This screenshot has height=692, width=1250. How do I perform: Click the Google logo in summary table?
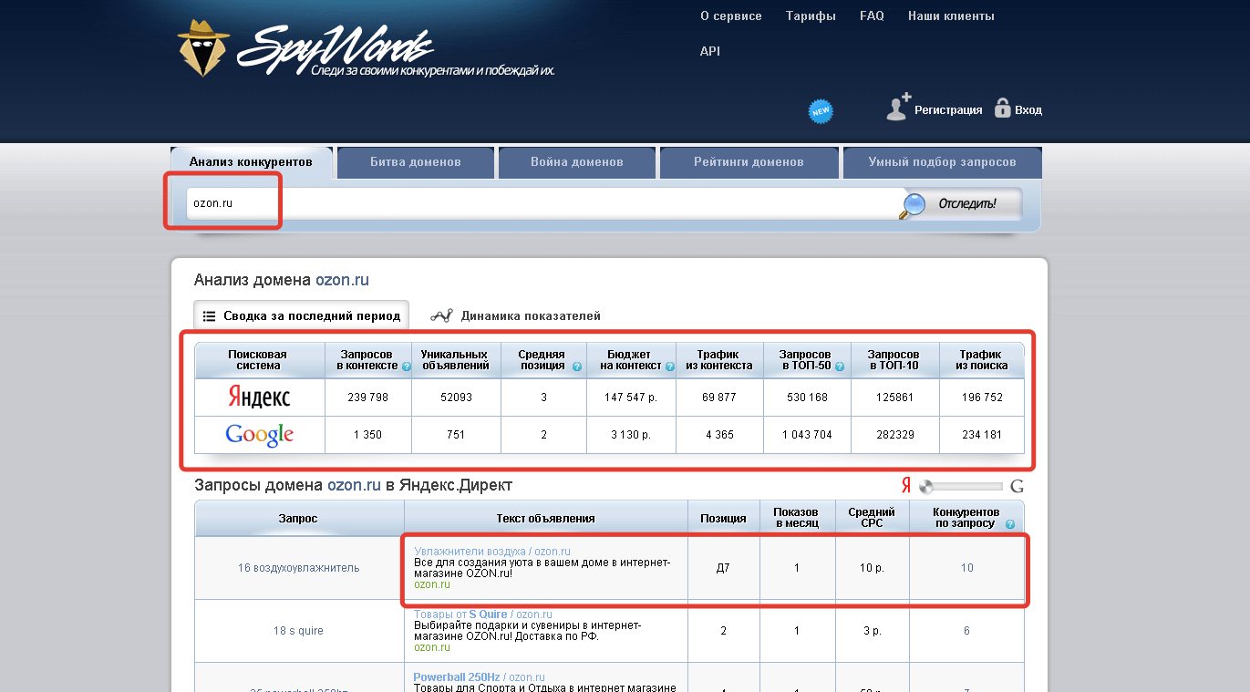259,435
